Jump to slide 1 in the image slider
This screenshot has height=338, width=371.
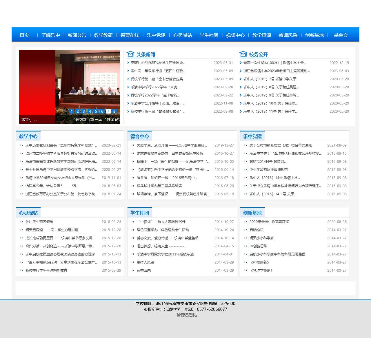pyautogui.click(x=72, y=111)
